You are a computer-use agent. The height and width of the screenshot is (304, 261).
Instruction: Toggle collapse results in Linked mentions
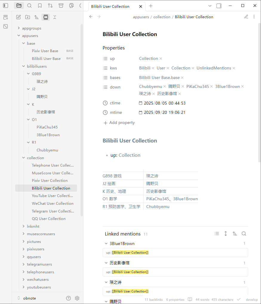[x=217, y=234]
